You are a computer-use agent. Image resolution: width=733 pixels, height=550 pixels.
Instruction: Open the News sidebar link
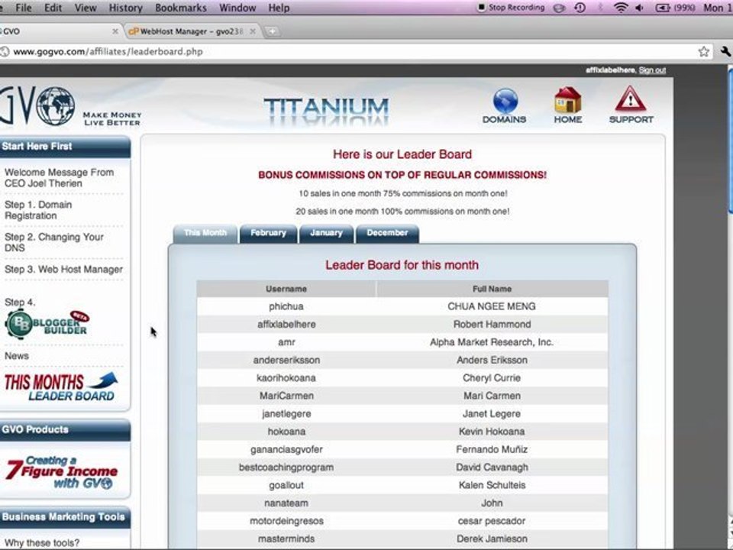pos(16,356)
